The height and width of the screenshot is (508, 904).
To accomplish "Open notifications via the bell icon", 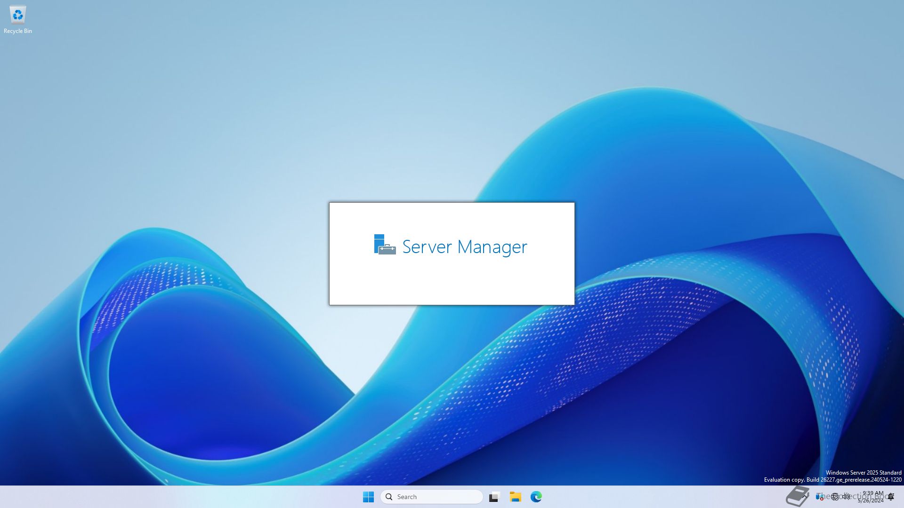I will point(891,497).
